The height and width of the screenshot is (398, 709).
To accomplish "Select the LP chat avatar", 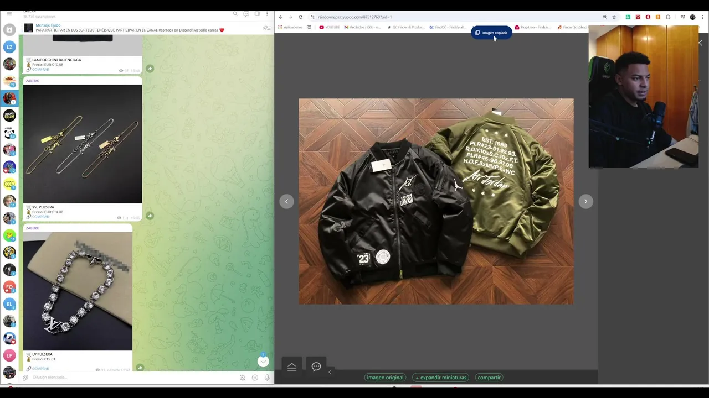I will tap(9, 355).
